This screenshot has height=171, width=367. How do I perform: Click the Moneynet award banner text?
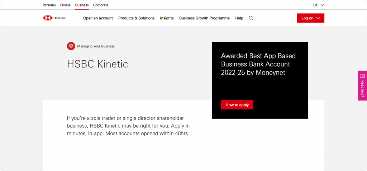click(258, 65)
